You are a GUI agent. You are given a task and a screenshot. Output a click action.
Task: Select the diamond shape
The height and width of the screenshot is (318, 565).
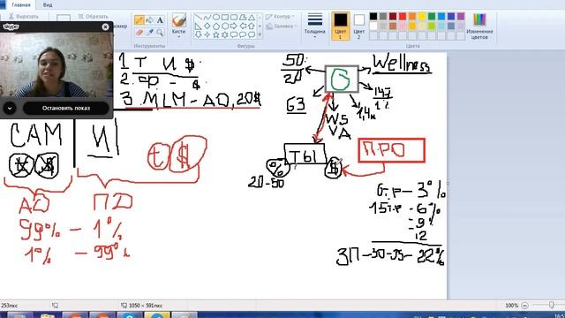207,26
